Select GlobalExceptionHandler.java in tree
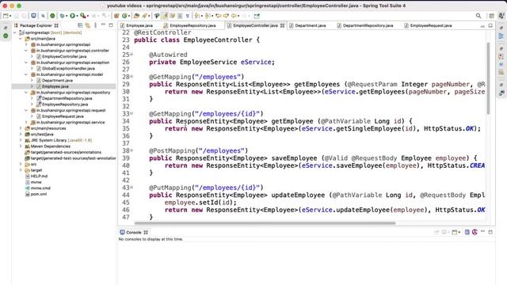 (68, 69)
